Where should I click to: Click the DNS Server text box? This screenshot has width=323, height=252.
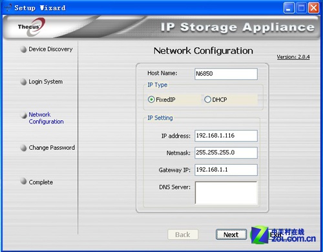coord(226,193)
